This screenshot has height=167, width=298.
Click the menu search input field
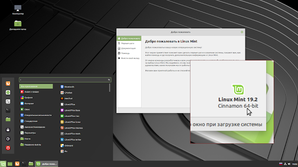coord(65,80)
